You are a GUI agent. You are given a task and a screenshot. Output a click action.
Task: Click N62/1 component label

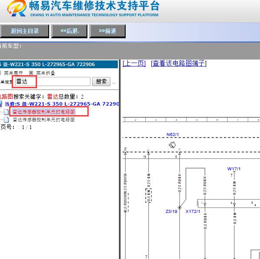pos(173,135)
